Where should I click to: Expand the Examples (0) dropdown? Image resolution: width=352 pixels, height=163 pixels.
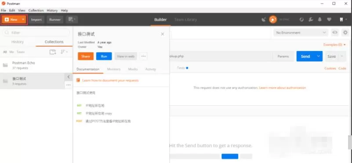[x=334, y=45]
